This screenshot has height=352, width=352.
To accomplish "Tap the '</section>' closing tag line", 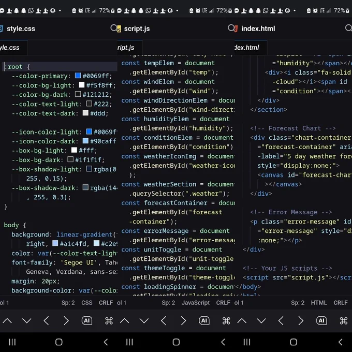I will point(269,110).
